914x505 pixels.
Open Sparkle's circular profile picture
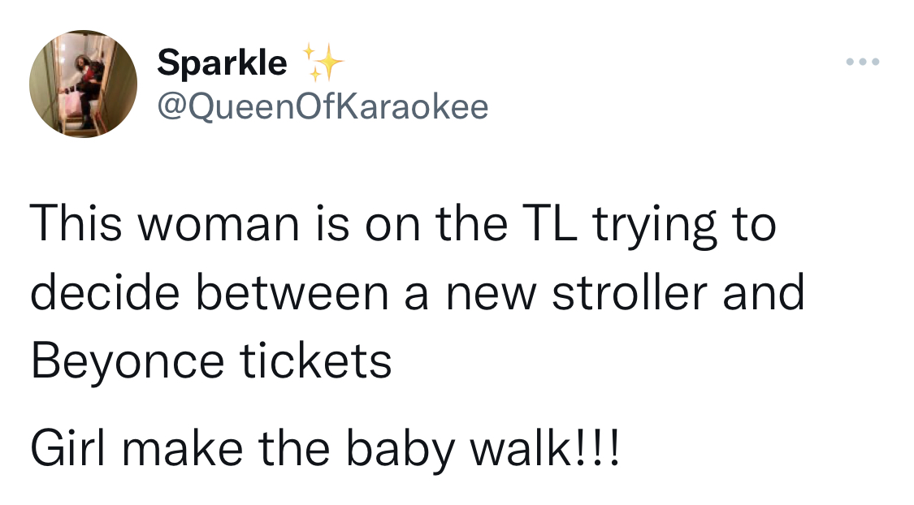[x=84, y=84]
